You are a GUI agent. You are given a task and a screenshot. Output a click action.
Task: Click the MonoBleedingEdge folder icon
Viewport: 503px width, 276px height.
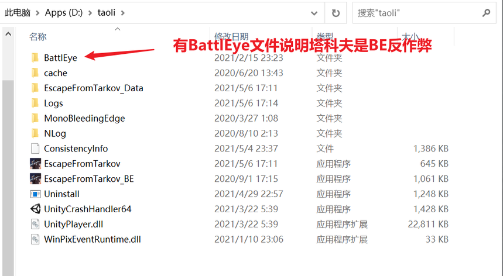pyautogui.click(x=35, y=118)
